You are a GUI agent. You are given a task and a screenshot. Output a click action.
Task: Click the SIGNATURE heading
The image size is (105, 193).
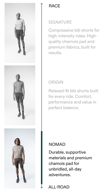click(x=60, y=22)
